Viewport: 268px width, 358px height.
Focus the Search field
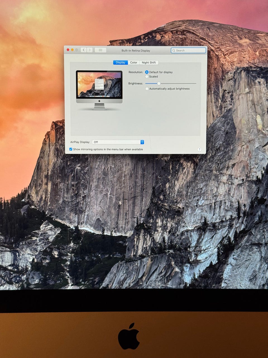(188, 50)
